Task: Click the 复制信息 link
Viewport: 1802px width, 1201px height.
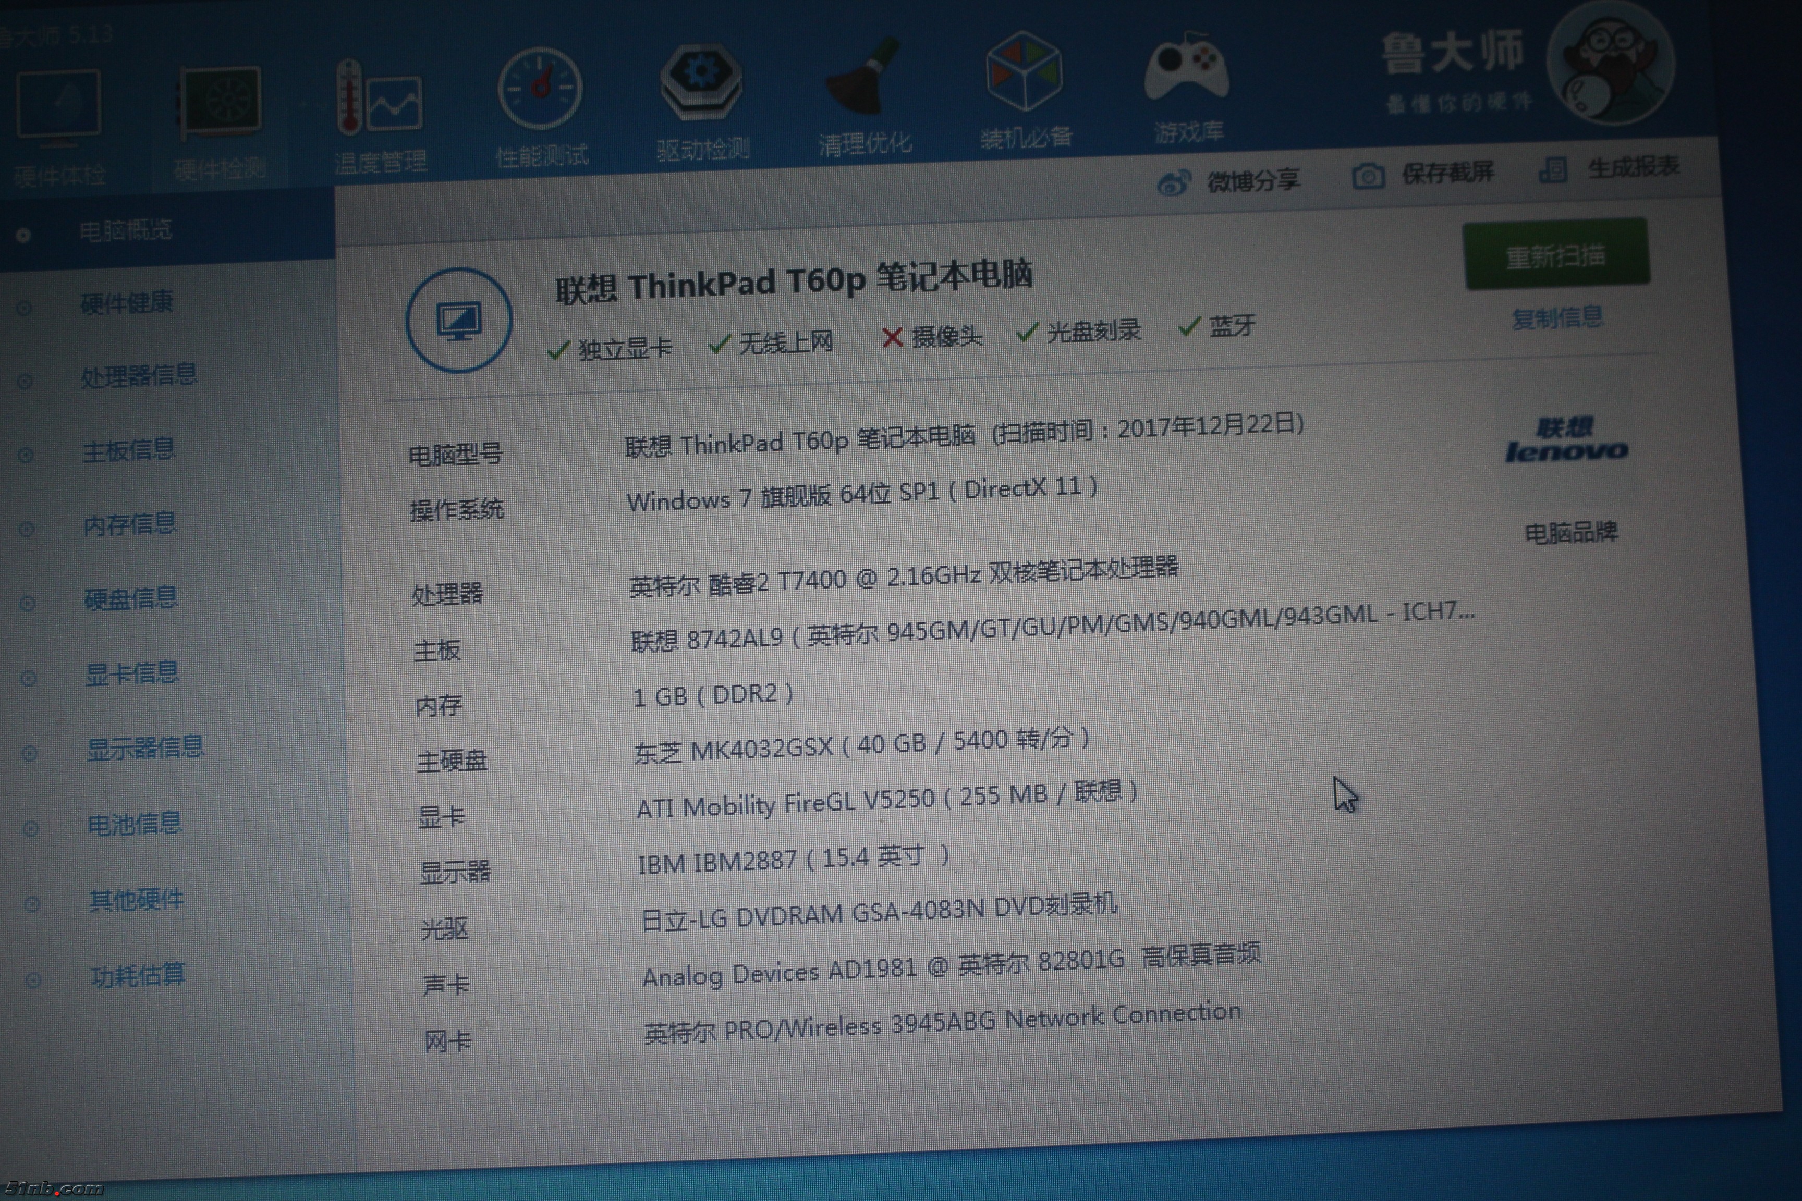Action: pyautogui.click(x=1557, y=318)
